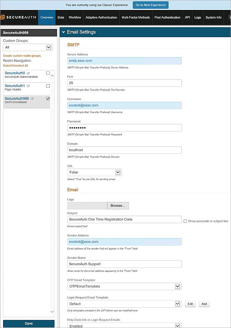231x328 pixels.
Task: Click the SecureAuth logo in the top bar
Action: 18,17
